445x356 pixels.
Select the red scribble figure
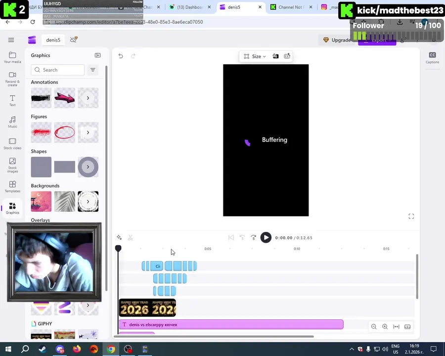(41, 133)
